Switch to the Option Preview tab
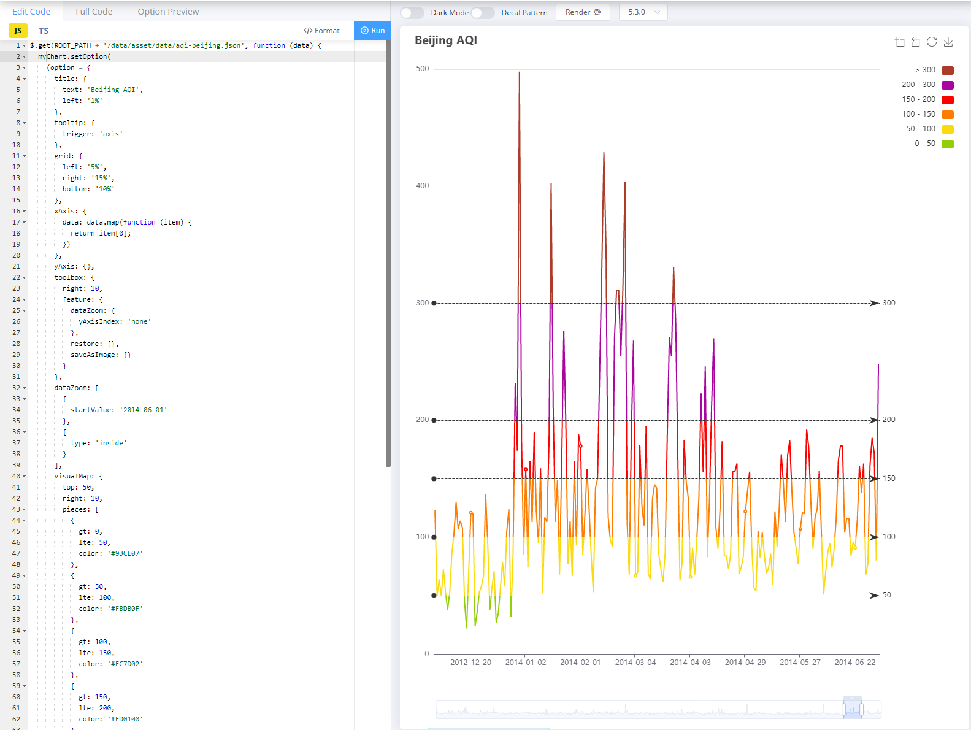The image size is (971, 730). click(168, 12)
